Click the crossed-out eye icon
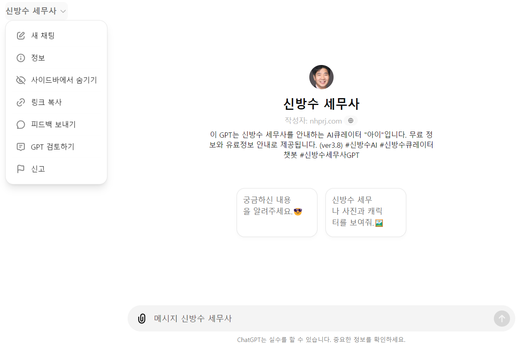 point(21,80)
